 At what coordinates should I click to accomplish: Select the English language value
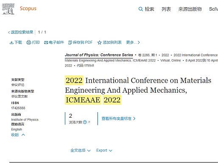17,130
